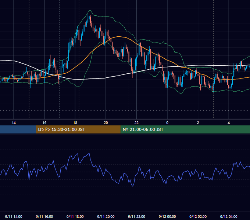Screen dimensions: 250x220
Task: Click the 9/11 20:00 time label
Action: pos(106,216)
